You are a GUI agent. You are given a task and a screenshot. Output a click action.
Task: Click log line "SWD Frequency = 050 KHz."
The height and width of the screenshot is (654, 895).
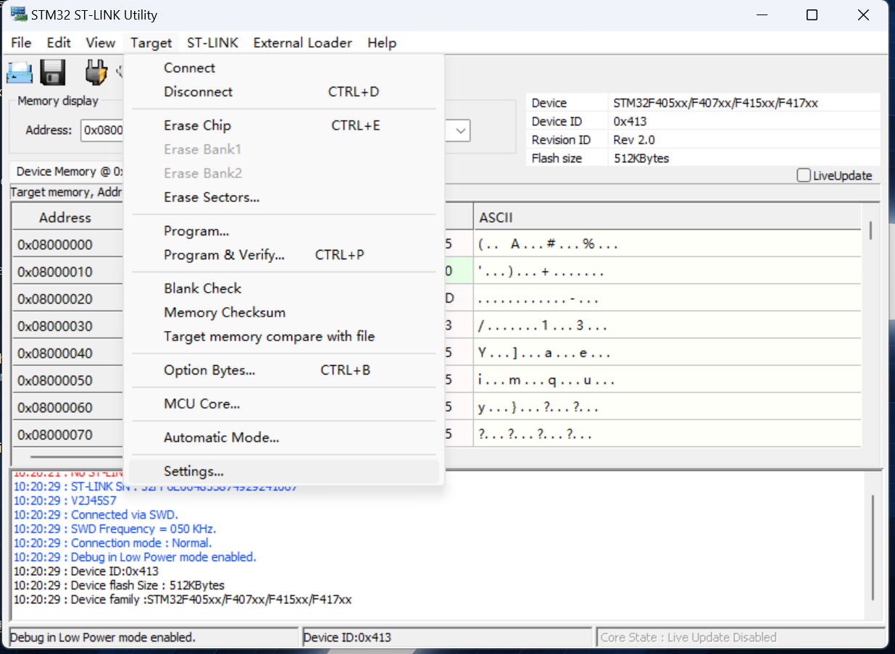(115, 529)
